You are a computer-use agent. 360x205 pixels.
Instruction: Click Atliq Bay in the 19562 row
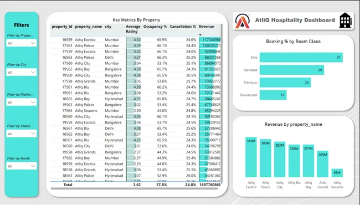pos(82,69)
